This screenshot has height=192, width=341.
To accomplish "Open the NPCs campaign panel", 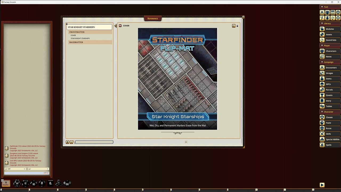I will click(330, 84).
